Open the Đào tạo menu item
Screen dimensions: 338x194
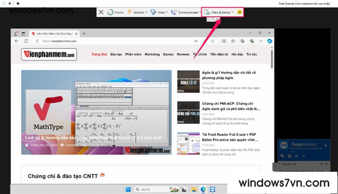pyautogui.click(x=116, y=54)
